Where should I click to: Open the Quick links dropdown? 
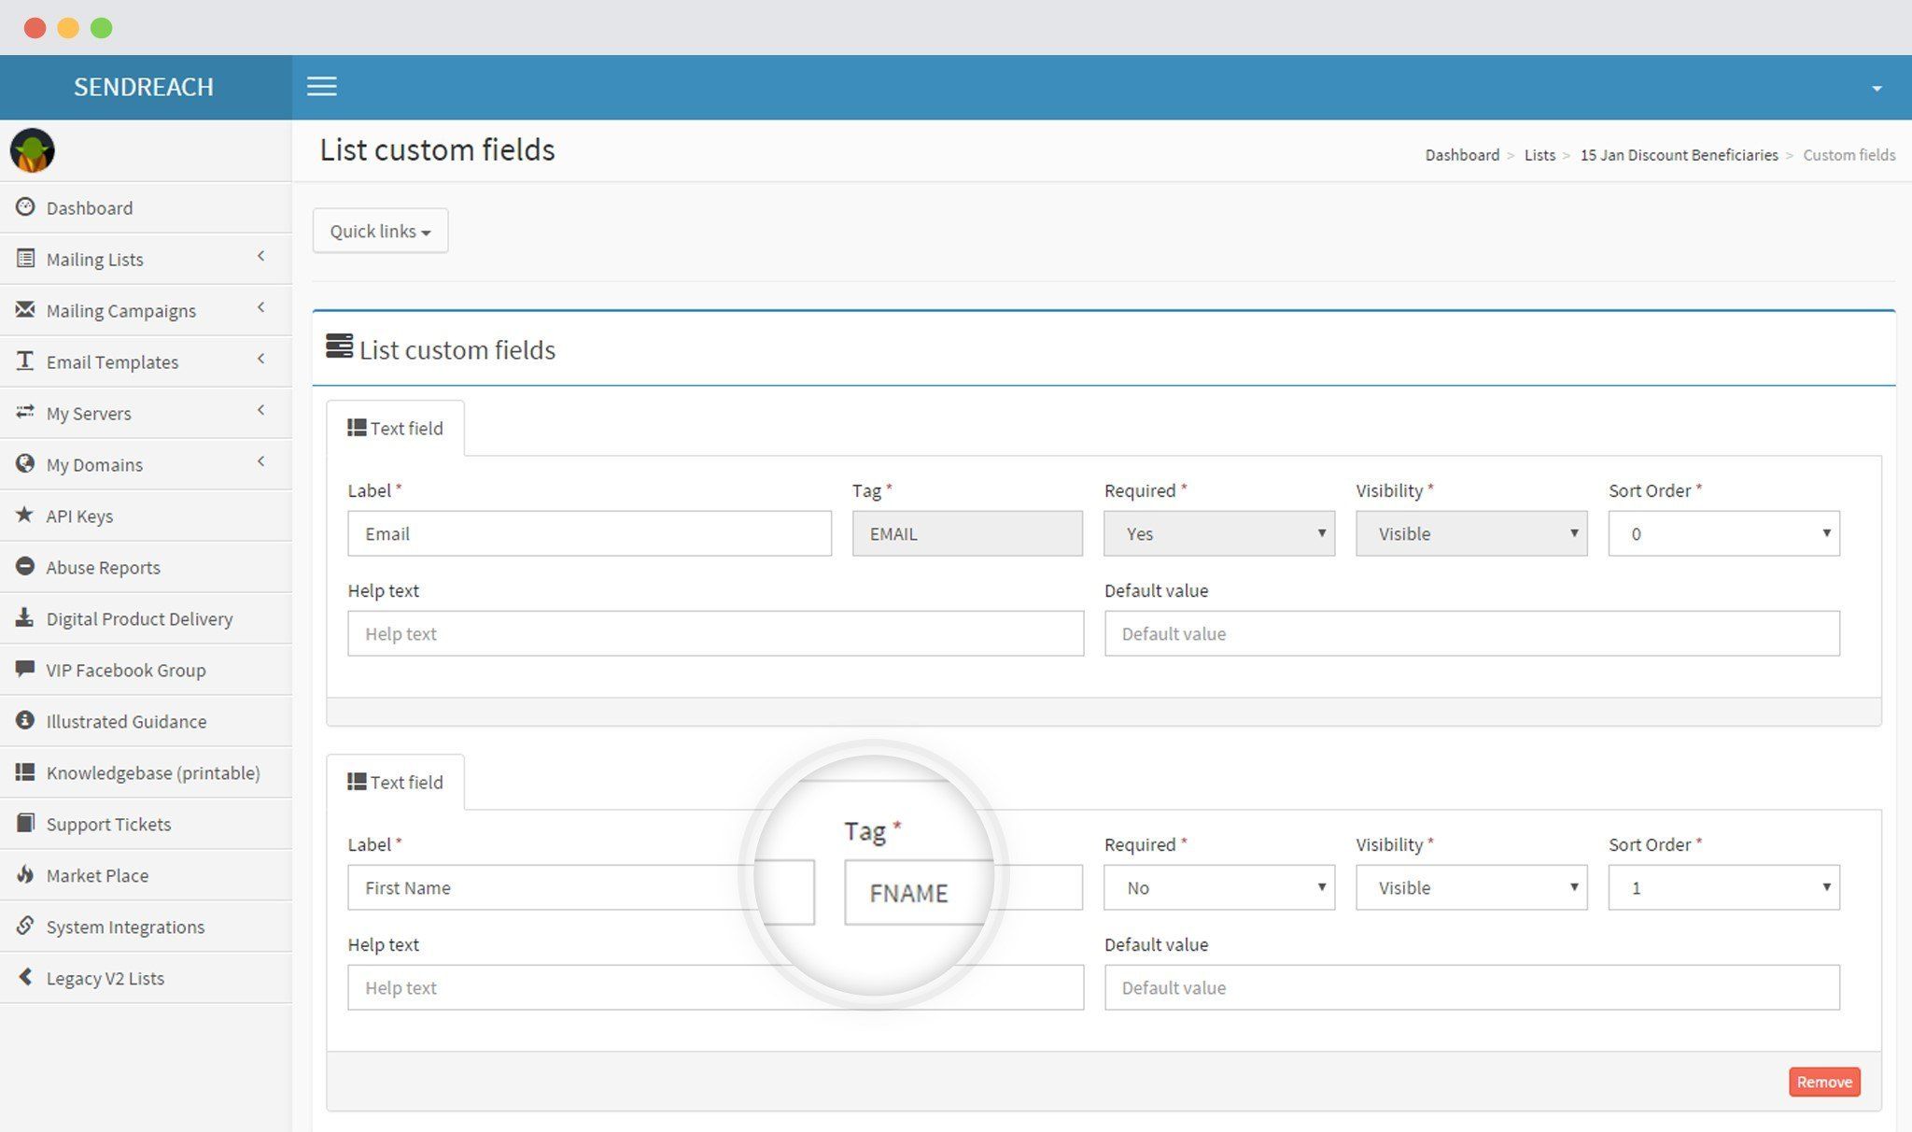380,231
